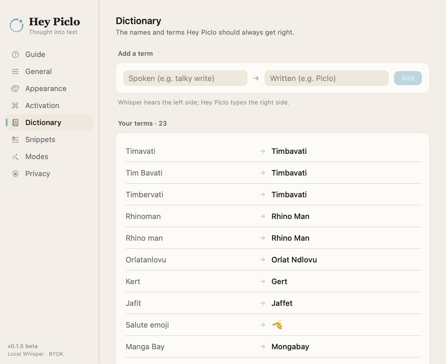Click Rhino Man in the Rhinoman row

point(290,216)
